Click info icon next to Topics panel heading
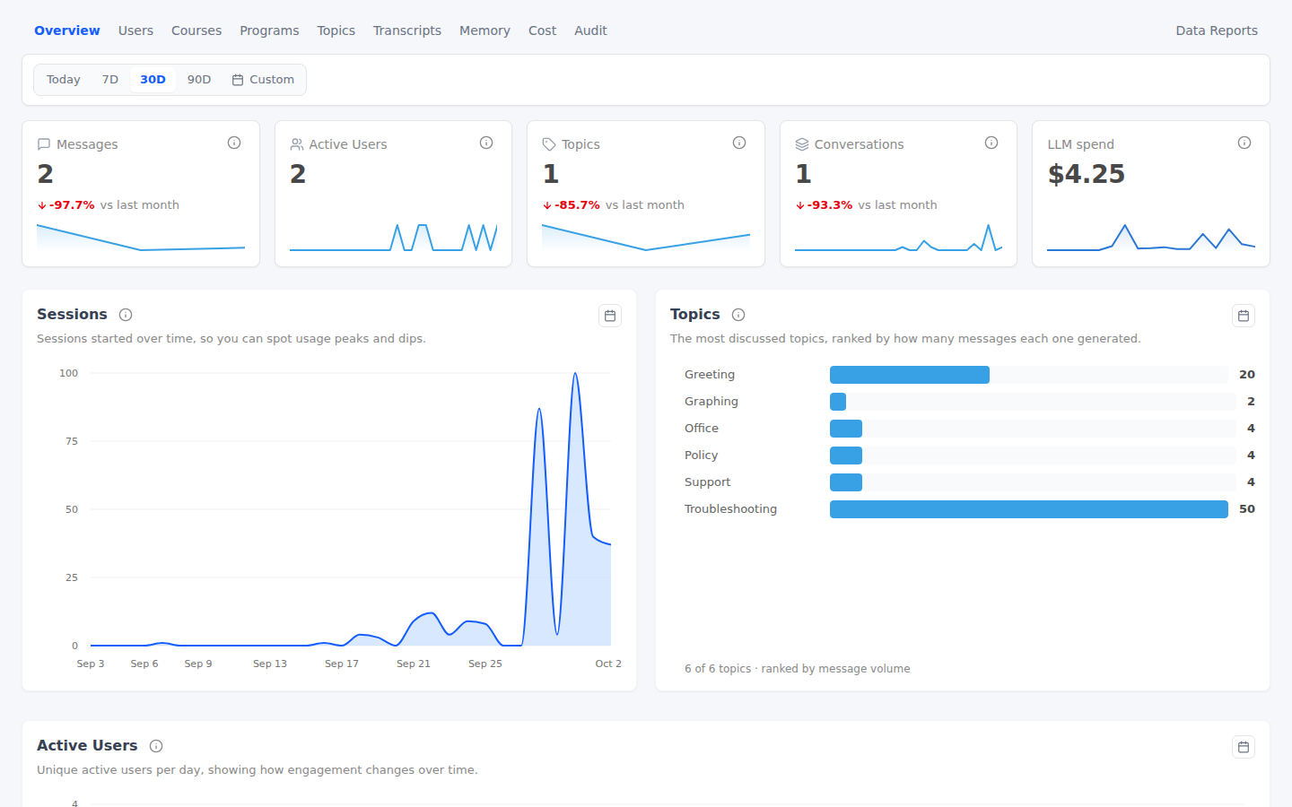 pyautogui.click(x=738, y=315)
